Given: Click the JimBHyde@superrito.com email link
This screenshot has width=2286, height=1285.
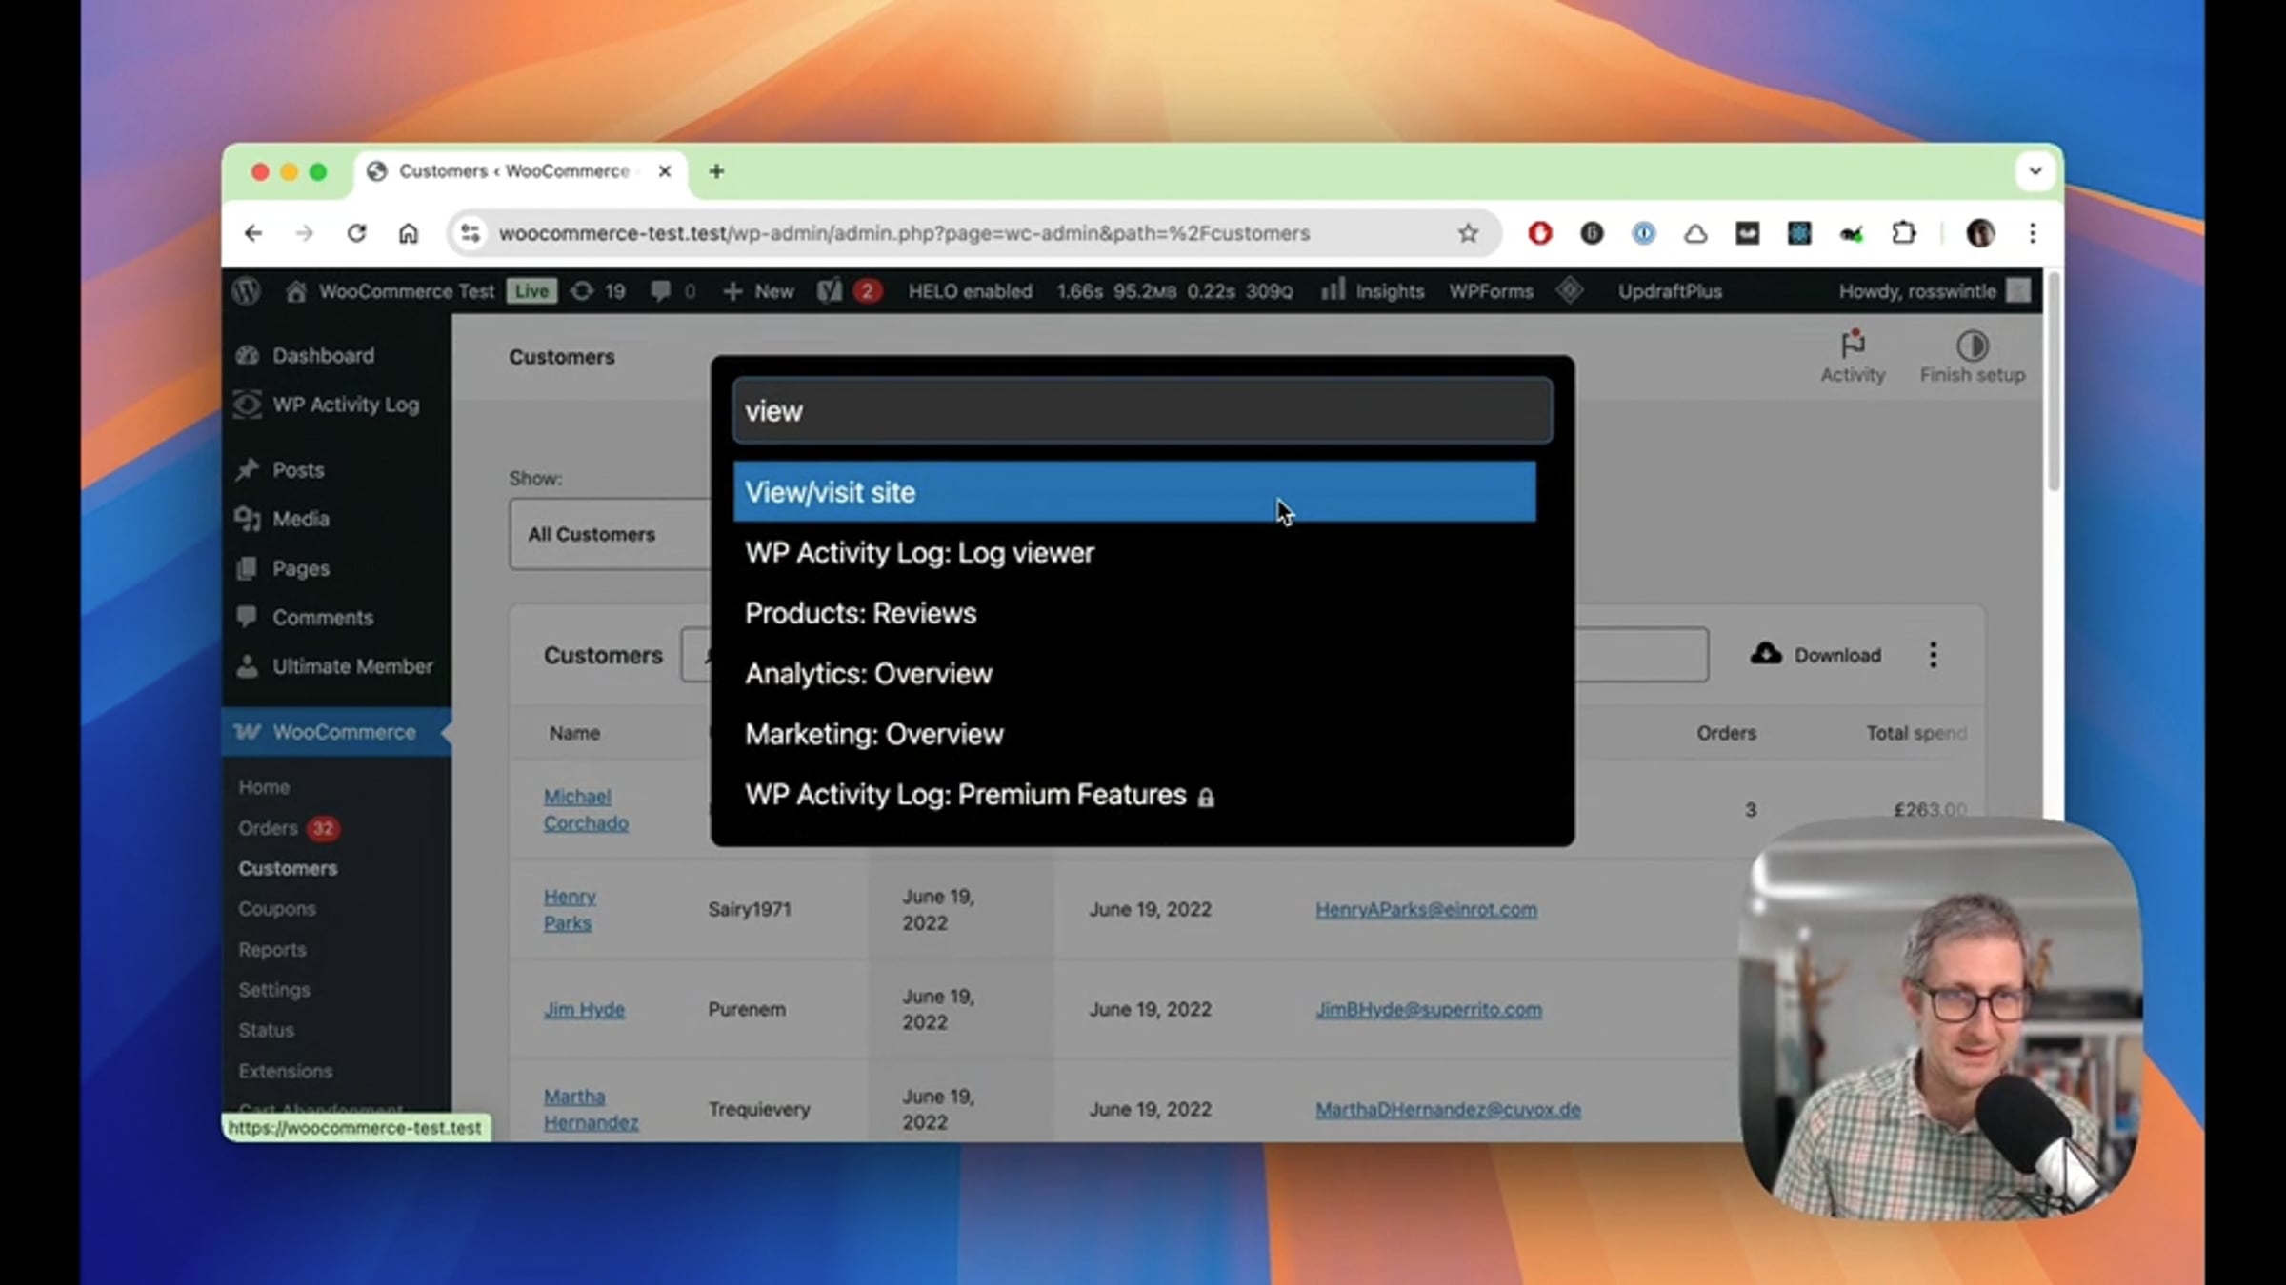Looking at the screenshot, I should point(1429,1009).
